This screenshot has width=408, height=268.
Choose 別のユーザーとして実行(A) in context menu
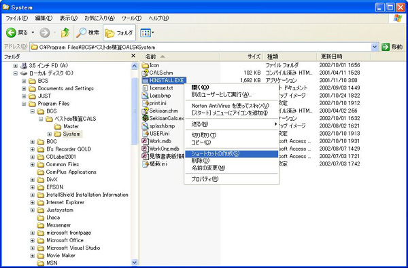tap(231, 94)
